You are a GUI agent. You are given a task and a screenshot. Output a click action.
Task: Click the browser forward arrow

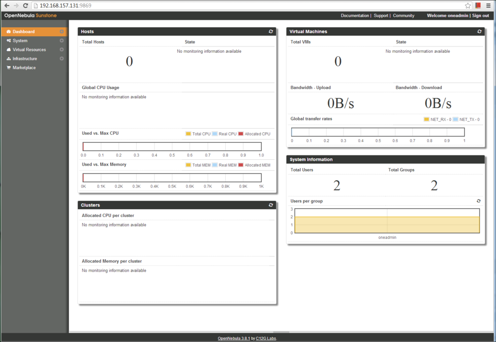tap(16, 5)
